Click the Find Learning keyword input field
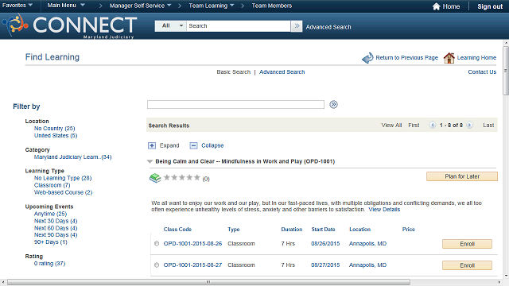The width and height of the screenshot is (509, 286). [x=235, y=104]
